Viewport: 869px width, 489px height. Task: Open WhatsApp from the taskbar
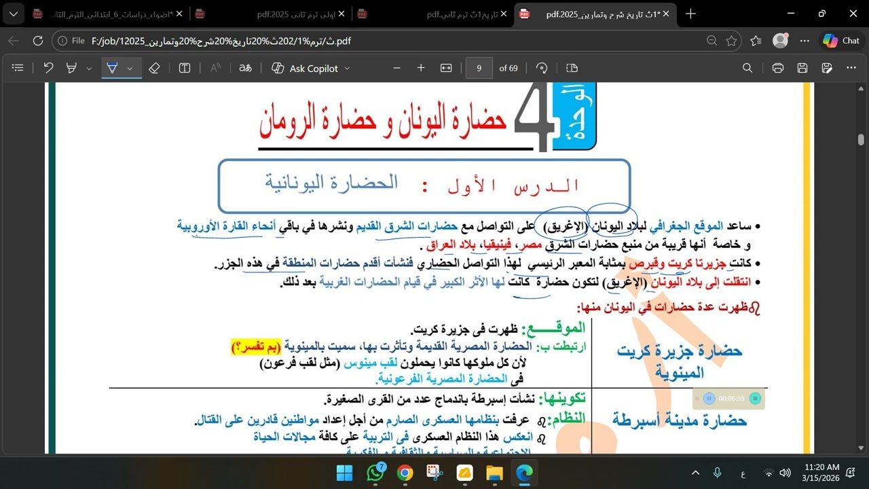tap(375, 473)
